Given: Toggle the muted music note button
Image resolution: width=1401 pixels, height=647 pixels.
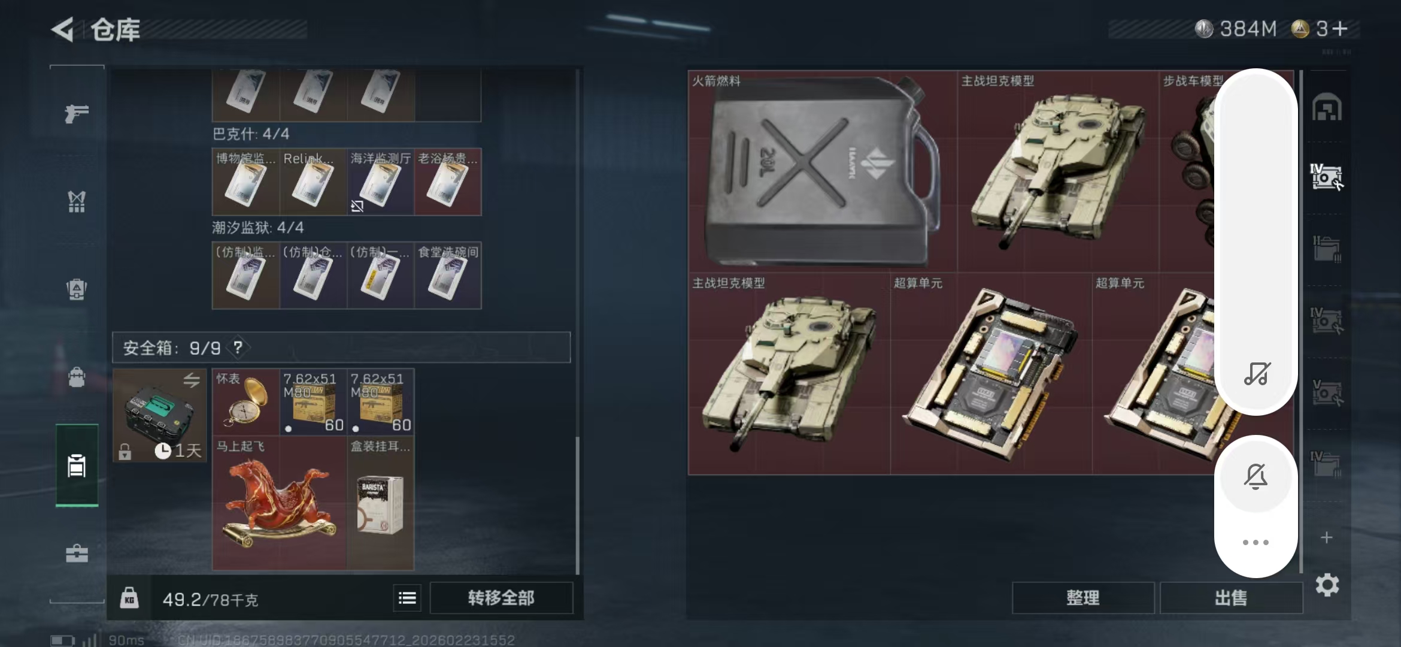Looking at the screenshot, I should pyautogui.click(x=1256, y=373).
